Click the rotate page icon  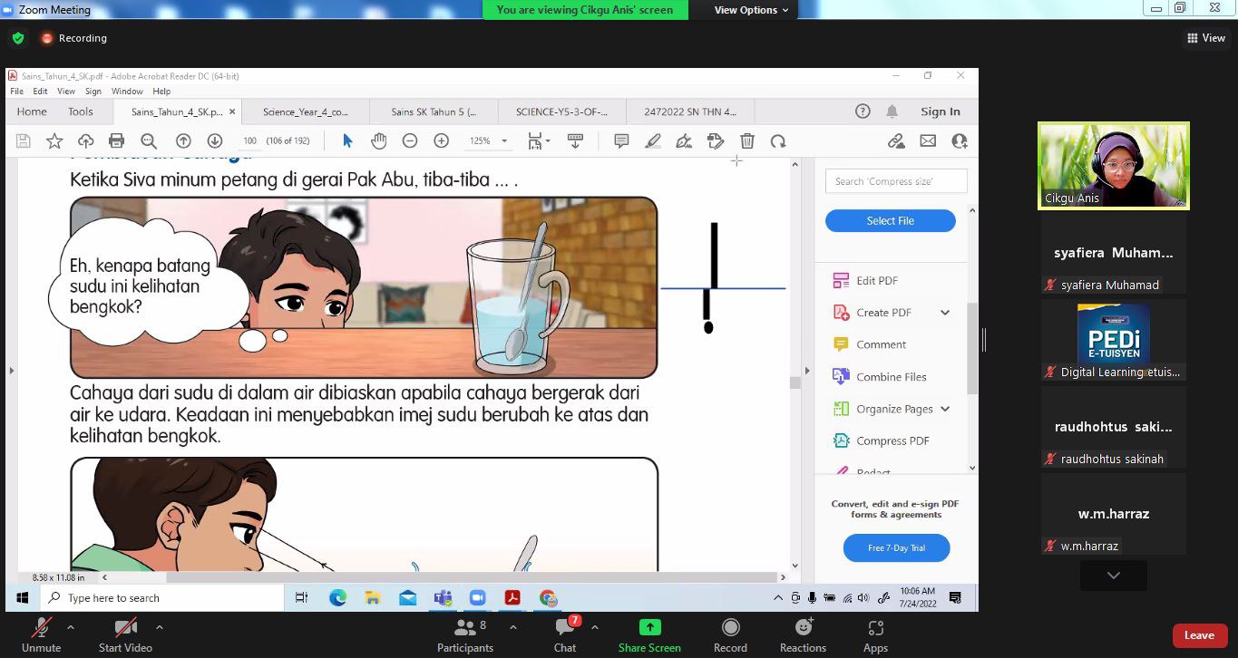coord(778,141)
